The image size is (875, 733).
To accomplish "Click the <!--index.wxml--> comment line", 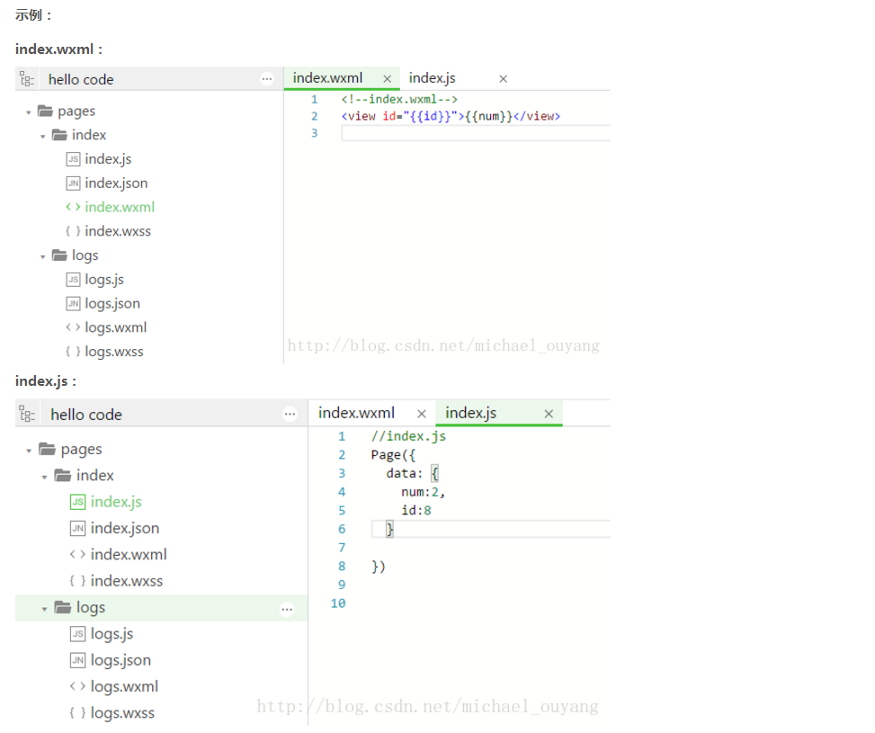I will click(399, 99).
